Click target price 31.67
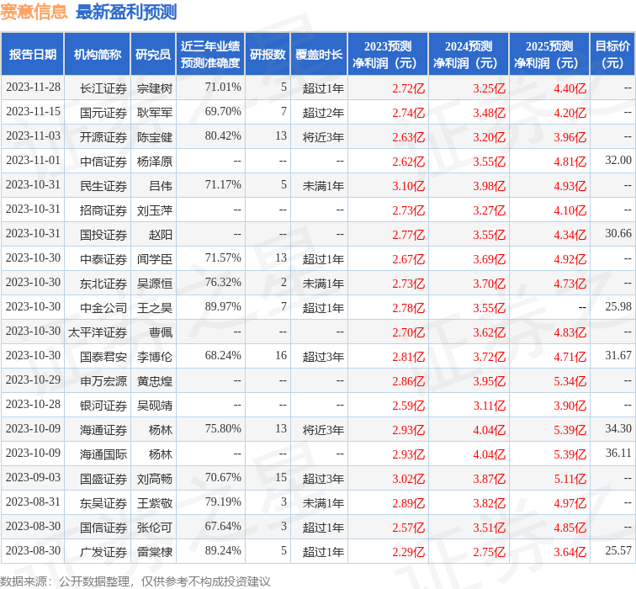 (x=618, y=355)
